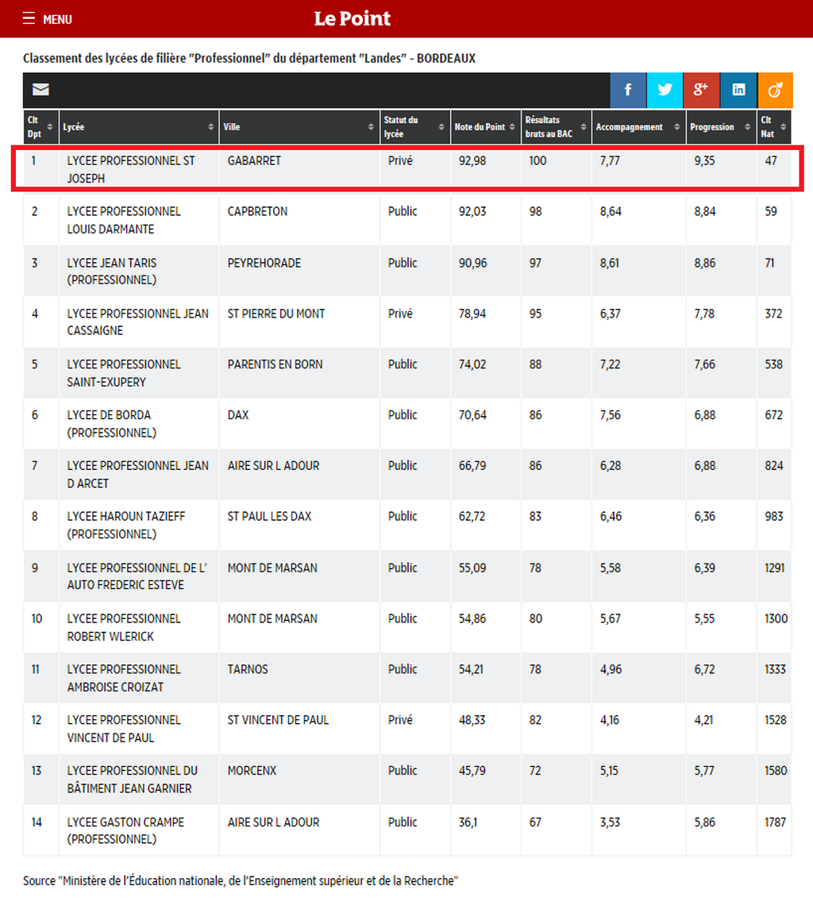
Task: Click the Le Point logo
Action: tap(352, 18)
